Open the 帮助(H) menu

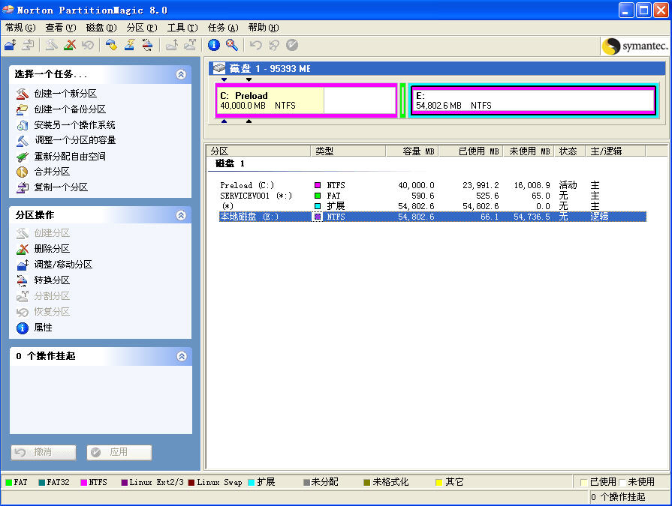click(x=263, y=28)
